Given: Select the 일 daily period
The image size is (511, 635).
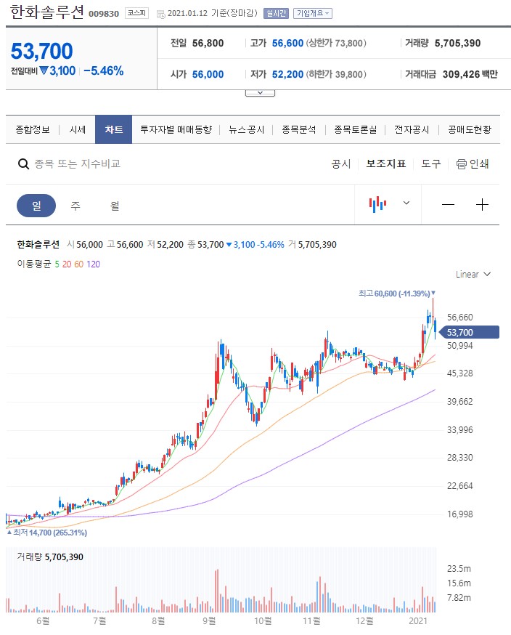Looking at the screenshot, I should 36,206.
